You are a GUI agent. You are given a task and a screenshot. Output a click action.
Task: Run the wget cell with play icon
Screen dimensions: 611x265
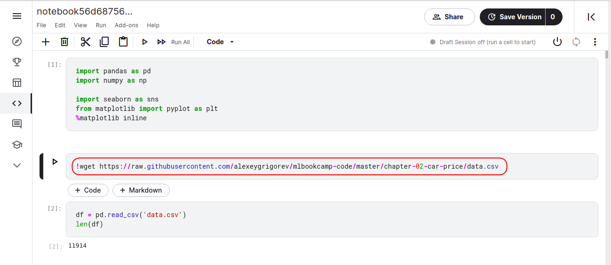coord(55,161)
